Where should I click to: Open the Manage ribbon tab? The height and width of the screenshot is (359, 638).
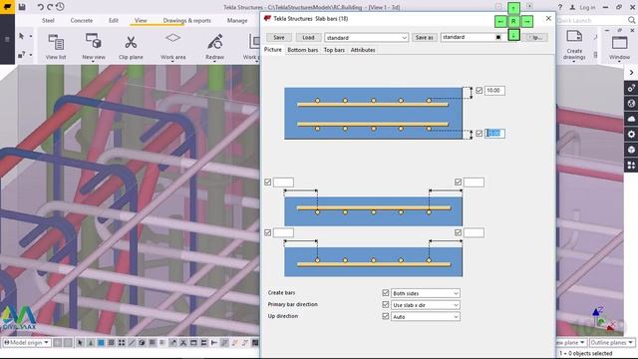pyautogui.click(x=237, y=20)
